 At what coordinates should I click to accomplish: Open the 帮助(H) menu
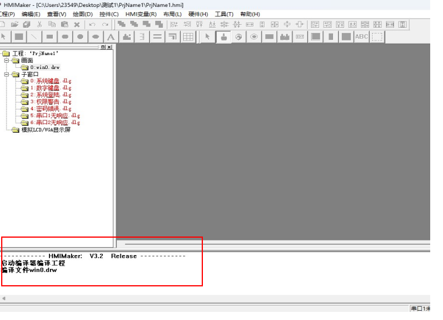[250, 14]
